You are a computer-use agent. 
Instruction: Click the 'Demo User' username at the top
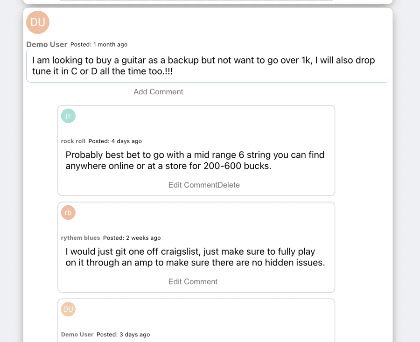coord(47,44)
